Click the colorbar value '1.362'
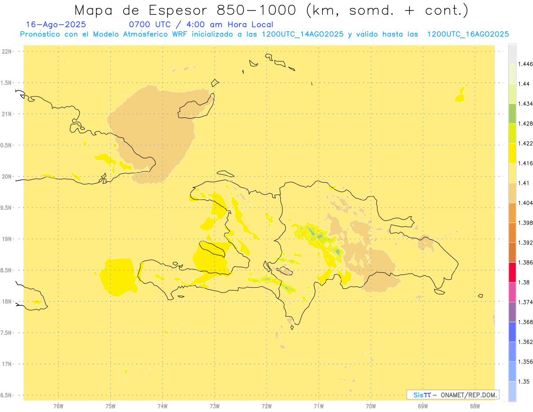The width and height of the screenshot is (533, 412). [525, 342]
